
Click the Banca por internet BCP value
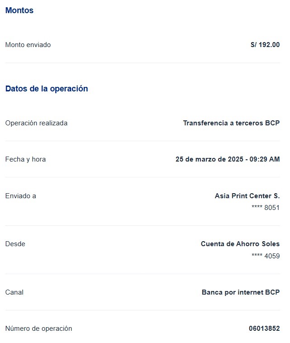241,292
